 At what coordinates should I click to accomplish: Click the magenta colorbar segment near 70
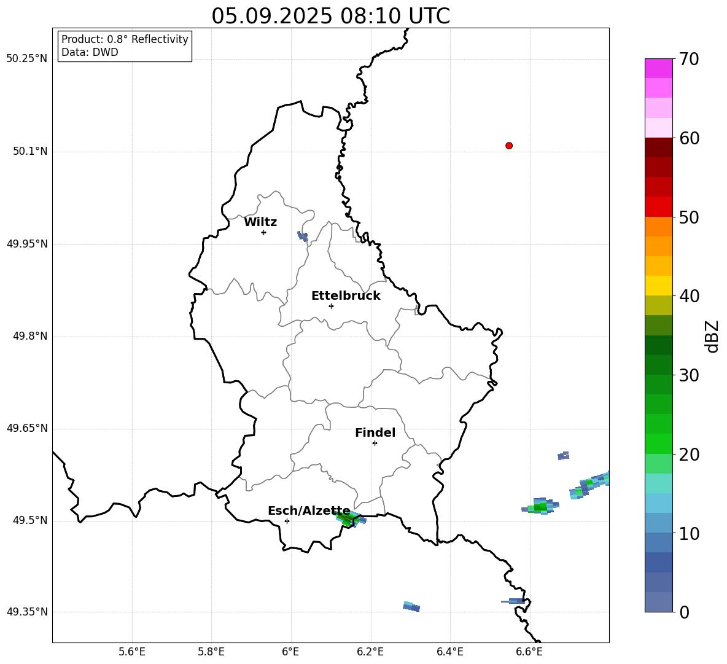point(658,68)
